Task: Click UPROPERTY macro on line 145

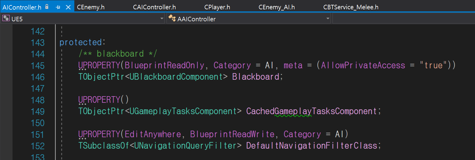Action: 99,65
